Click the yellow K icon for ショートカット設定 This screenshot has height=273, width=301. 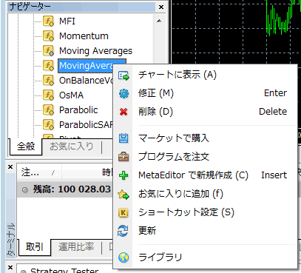point(124,212)
